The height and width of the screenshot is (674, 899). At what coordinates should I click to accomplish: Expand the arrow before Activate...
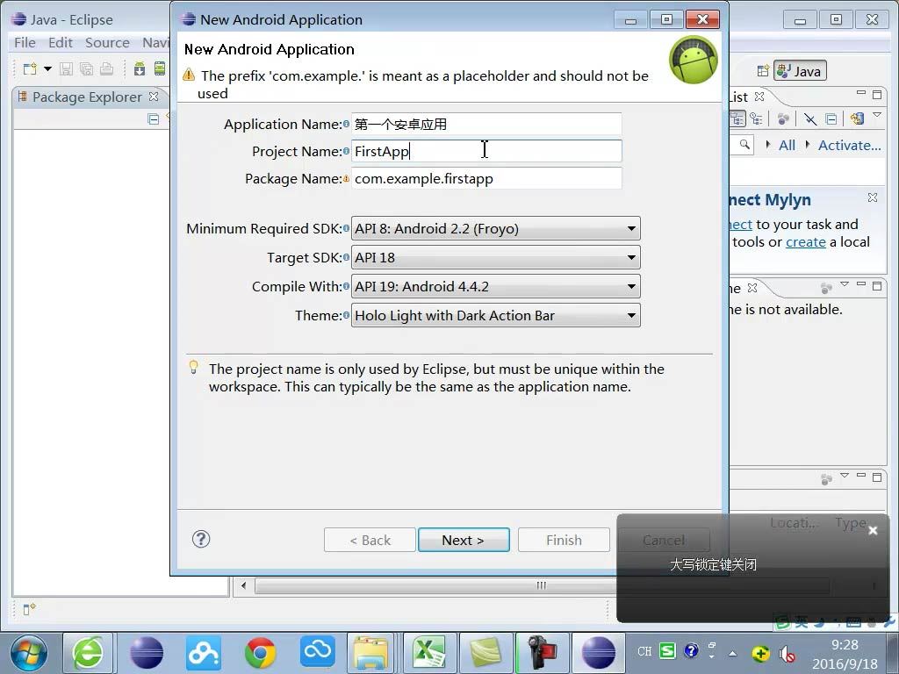click(x=808, y=145)
